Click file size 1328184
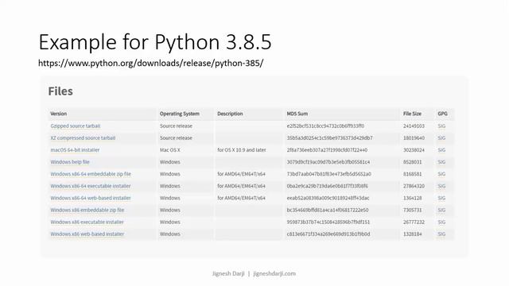Viewport: 509px width, 286px height. click(x=413, y=234)
